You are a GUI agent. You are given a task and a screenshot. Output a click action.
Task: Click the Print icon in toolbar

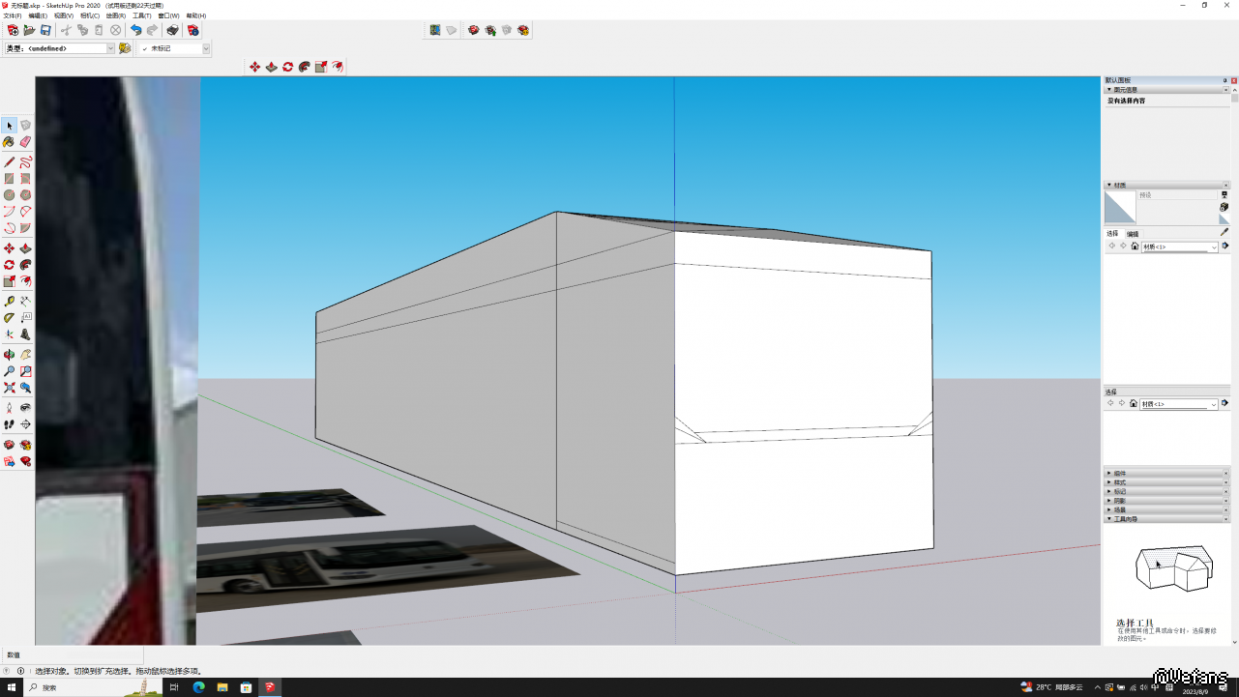172,31
